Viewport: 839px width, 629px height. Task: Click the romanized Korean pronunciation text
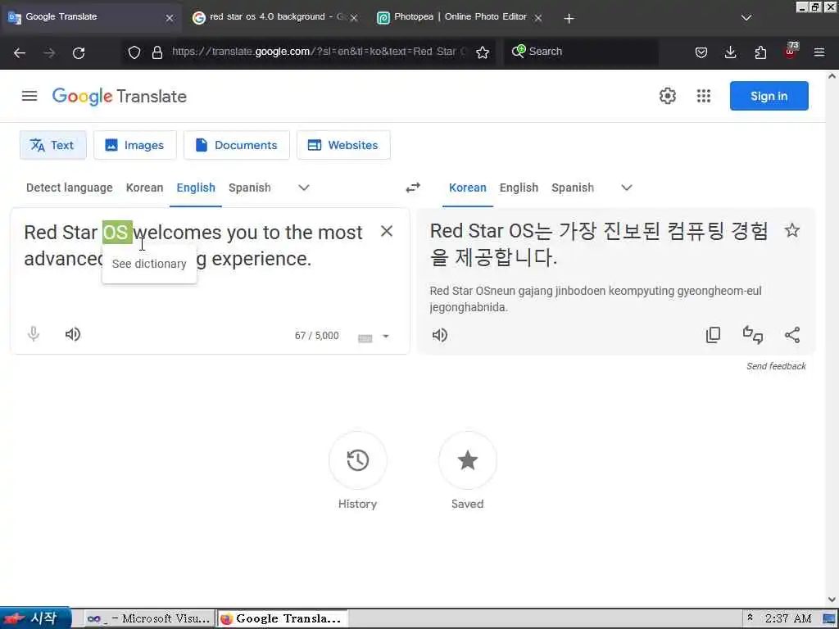[x=596, y=299]
